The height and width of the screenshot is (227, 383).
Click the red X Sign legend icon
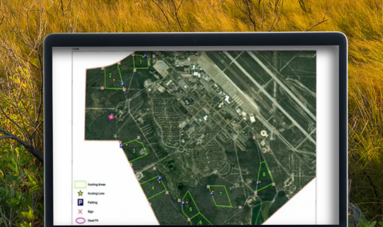pyautogui.click(x=80, y=212)
